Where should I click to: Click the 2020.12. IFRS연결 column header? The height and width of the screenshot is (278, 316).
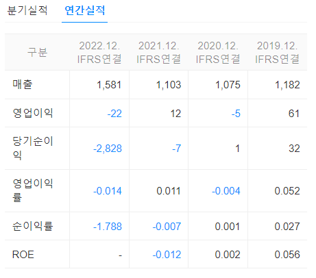click(218, 53)
